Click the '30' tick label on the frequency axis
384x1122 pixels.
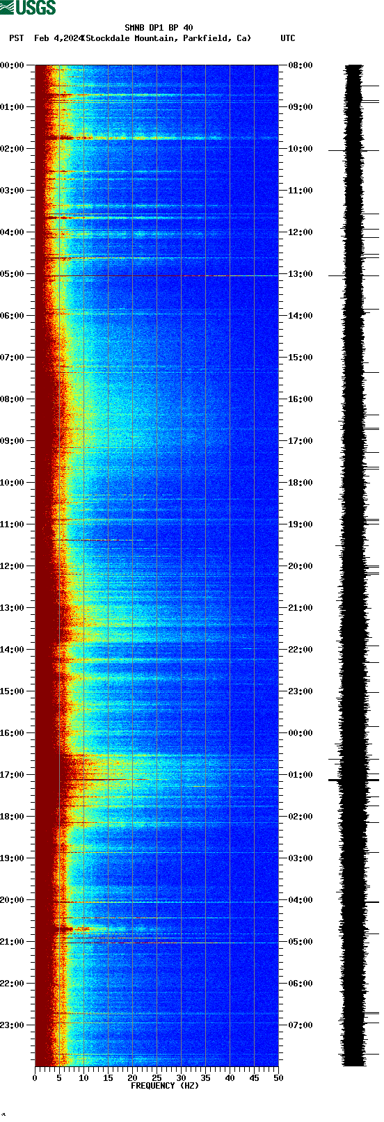coord(181,1078)
